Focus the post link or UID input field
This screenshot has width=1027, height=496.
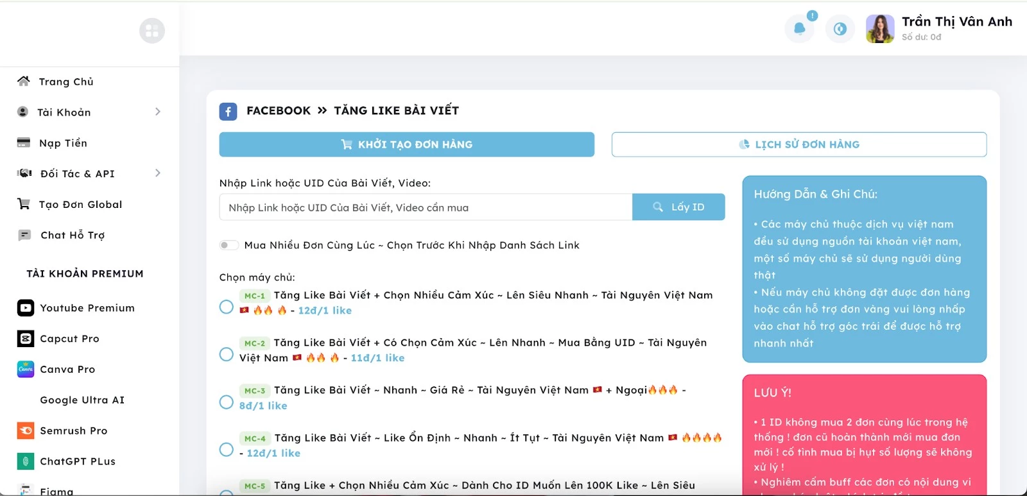coord(426,207)
